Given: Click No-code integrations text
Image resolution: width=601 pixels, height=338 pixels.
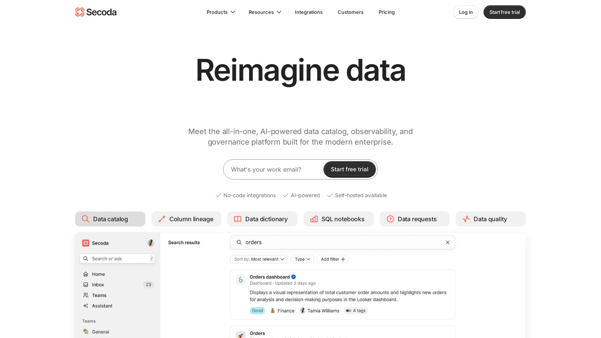Looking at the screenshot, I should 249,195.
